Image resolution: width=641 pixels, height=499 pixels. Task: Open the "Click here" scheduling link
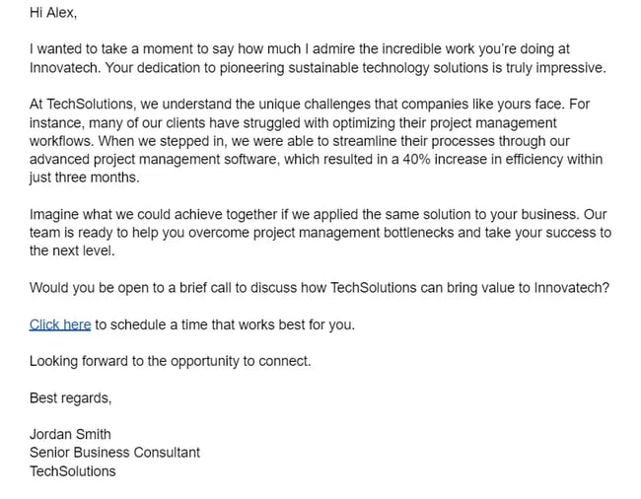click(x=60, y=324)
